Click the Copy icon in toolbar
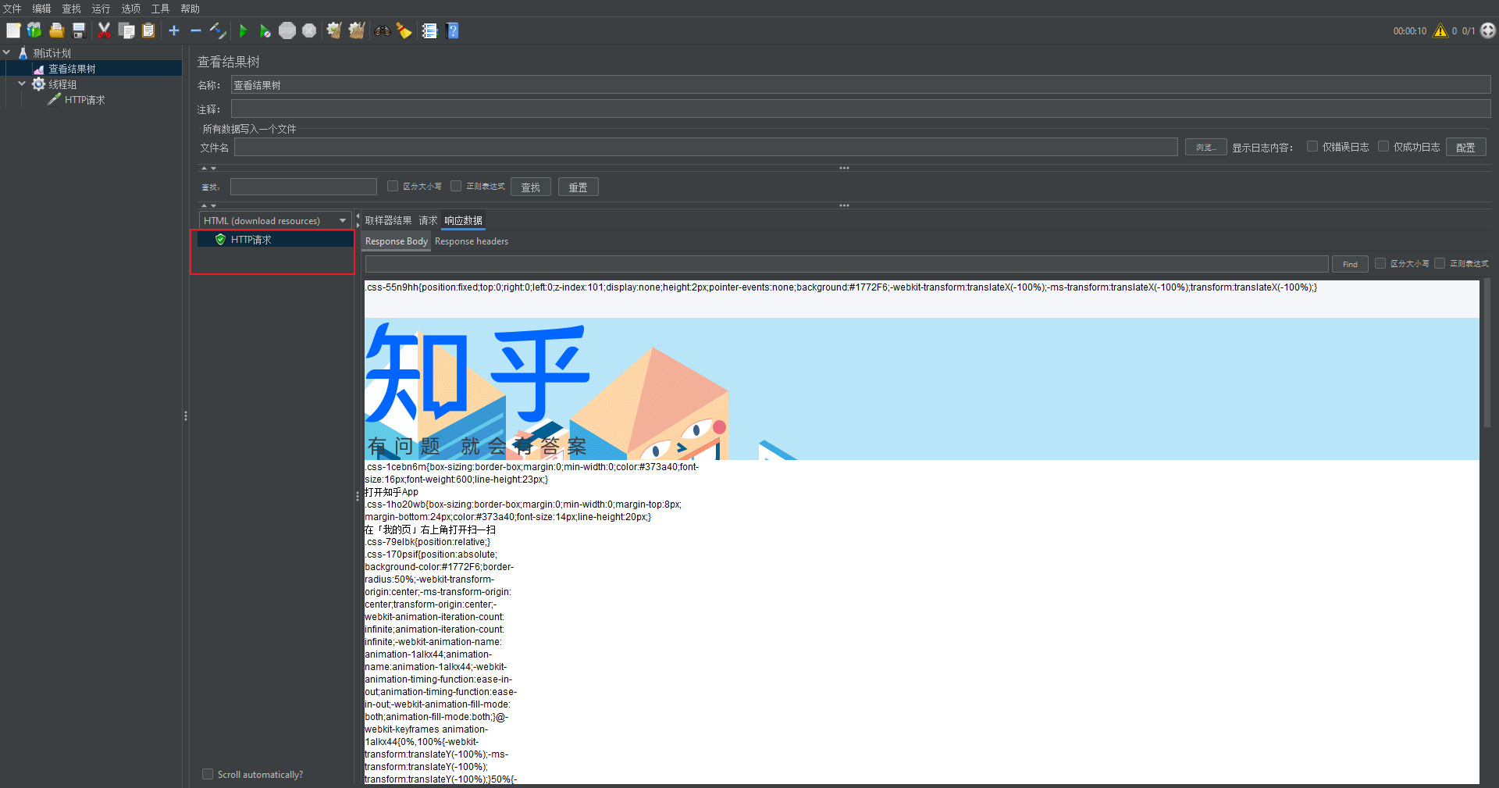 click(126, 30)
